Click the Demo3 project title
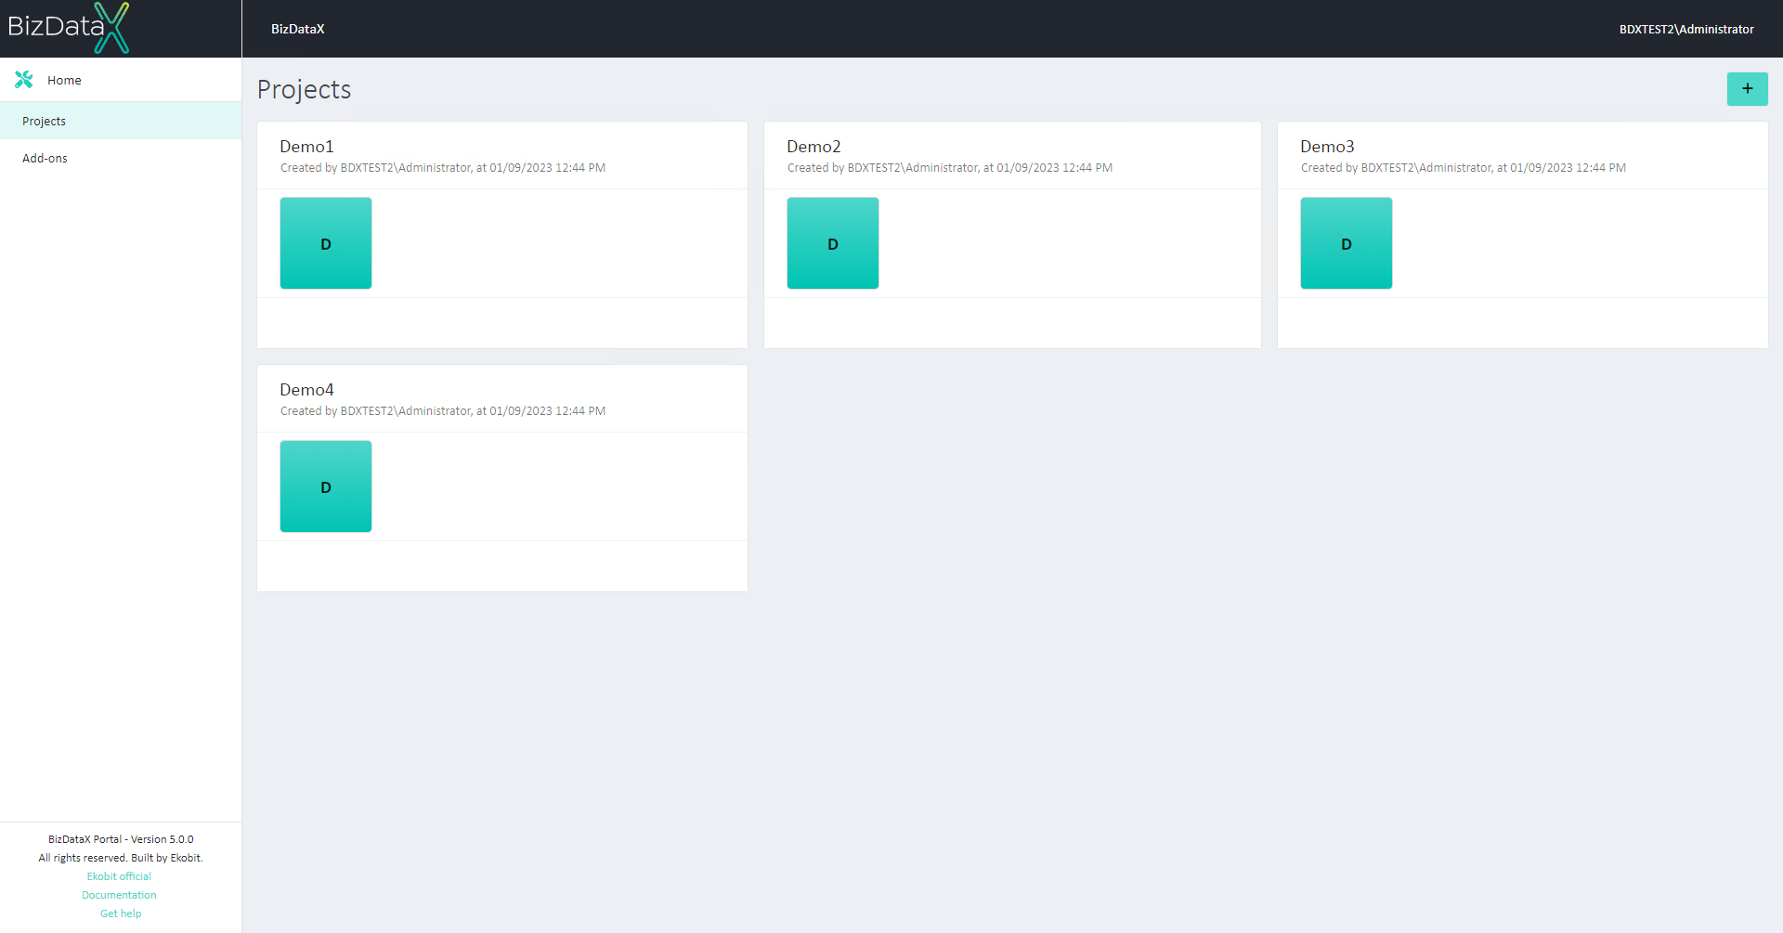This screenshot has height=933, width=1783. click(1327, 147)
